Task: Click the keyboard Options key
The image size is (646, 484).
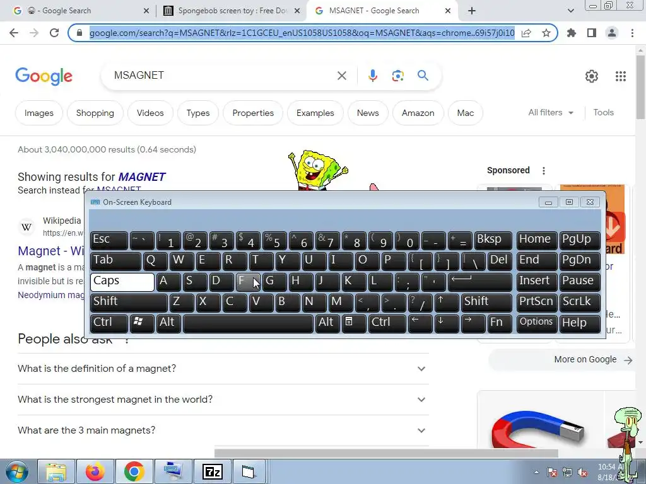Action: [x=536, y=323]
